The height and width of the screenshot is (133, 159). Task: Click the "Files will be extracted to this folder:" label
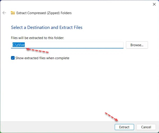37,38
